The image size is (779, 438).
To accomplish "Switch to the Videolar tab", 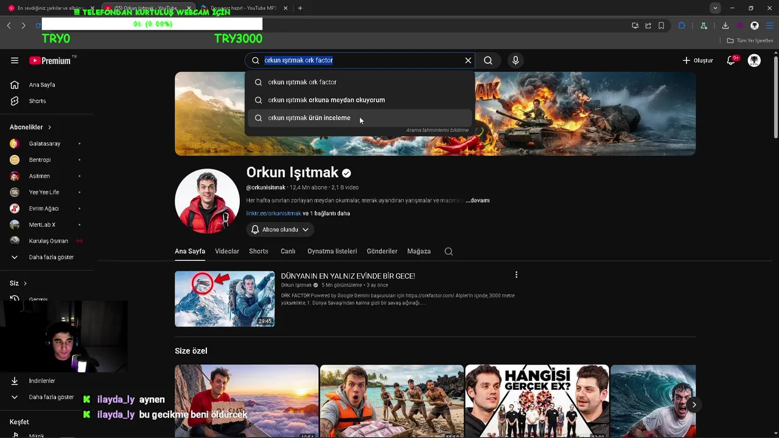I will click(x=227, y=251).
